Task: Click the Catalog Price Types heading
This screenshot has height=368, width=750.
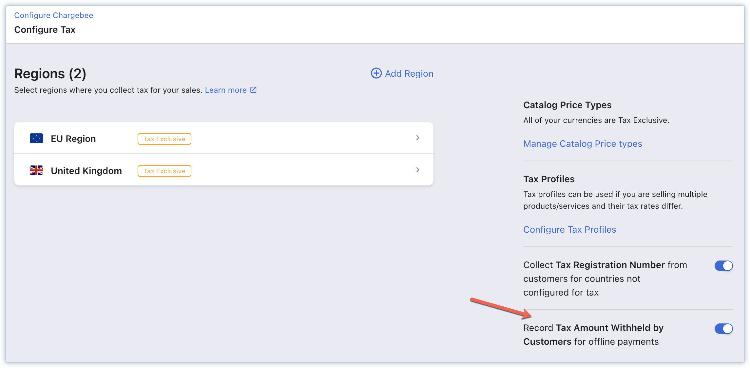Action: [567, 105]
